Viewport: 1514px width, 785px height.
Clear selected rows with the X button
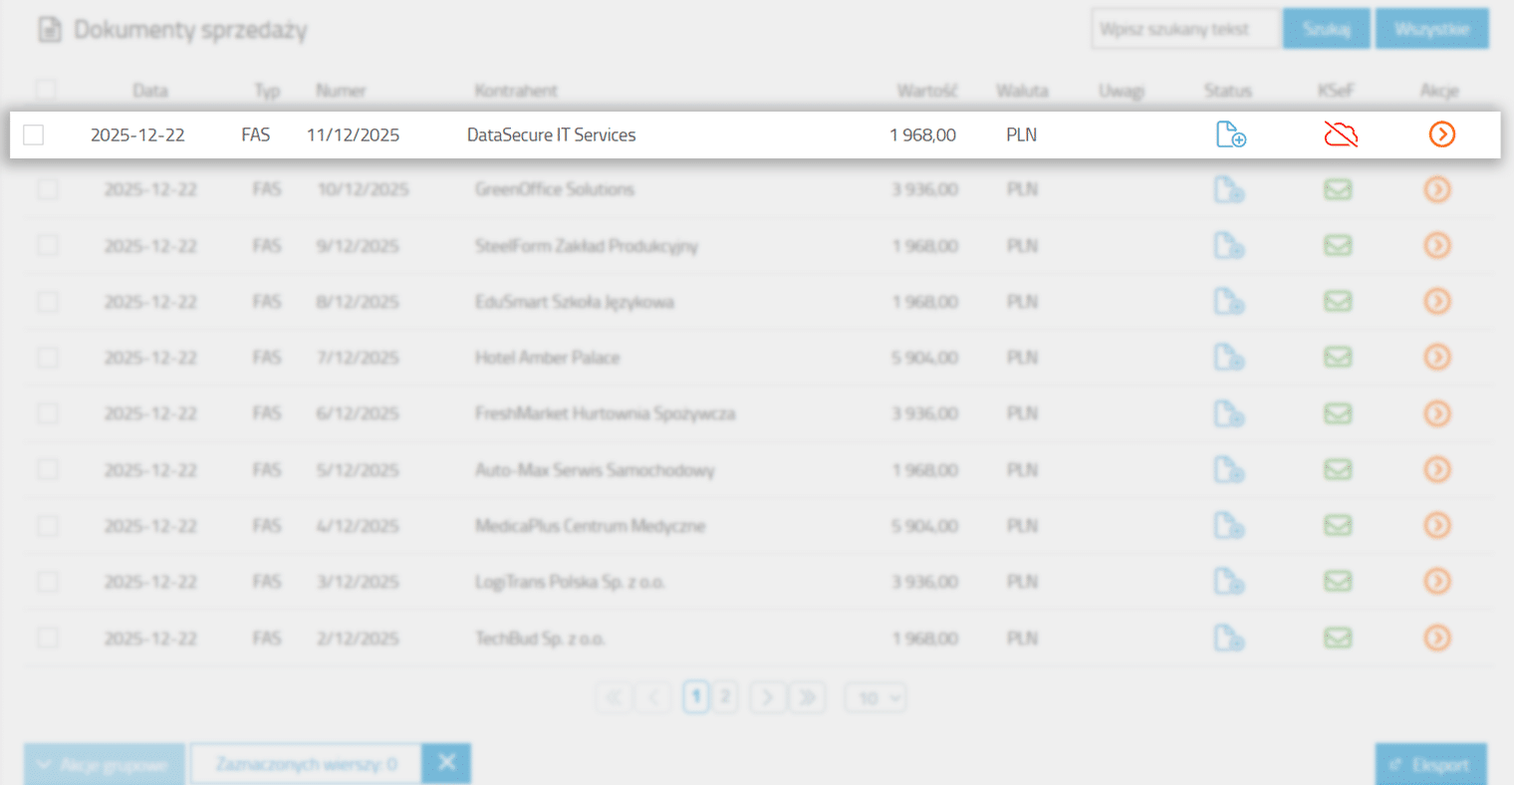click(446, 763)
